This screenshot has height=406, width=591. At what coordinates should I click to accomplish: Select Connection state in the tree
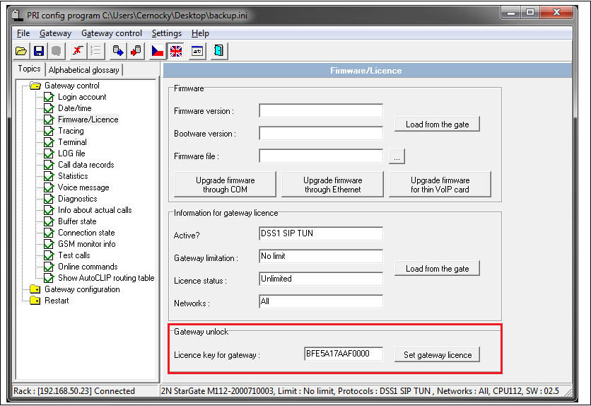click(x=86, y=233)
